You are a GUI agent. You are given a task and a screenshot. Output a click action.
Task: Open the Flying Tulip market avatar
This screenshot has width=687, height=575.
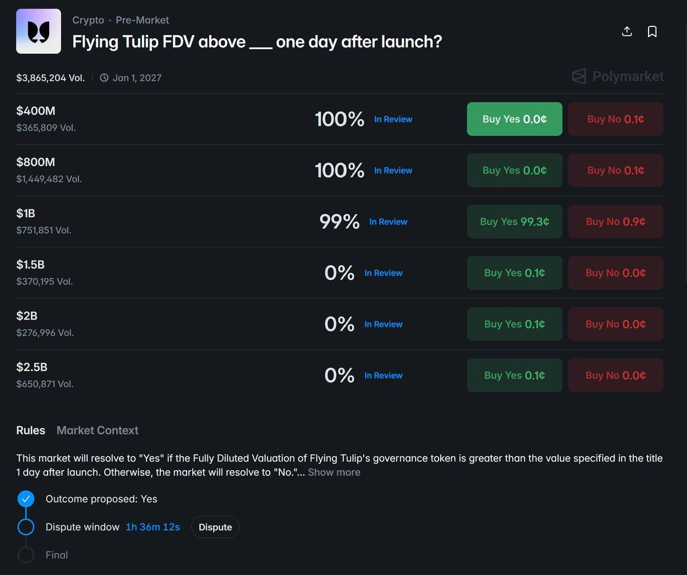click(x=38, y=31)
